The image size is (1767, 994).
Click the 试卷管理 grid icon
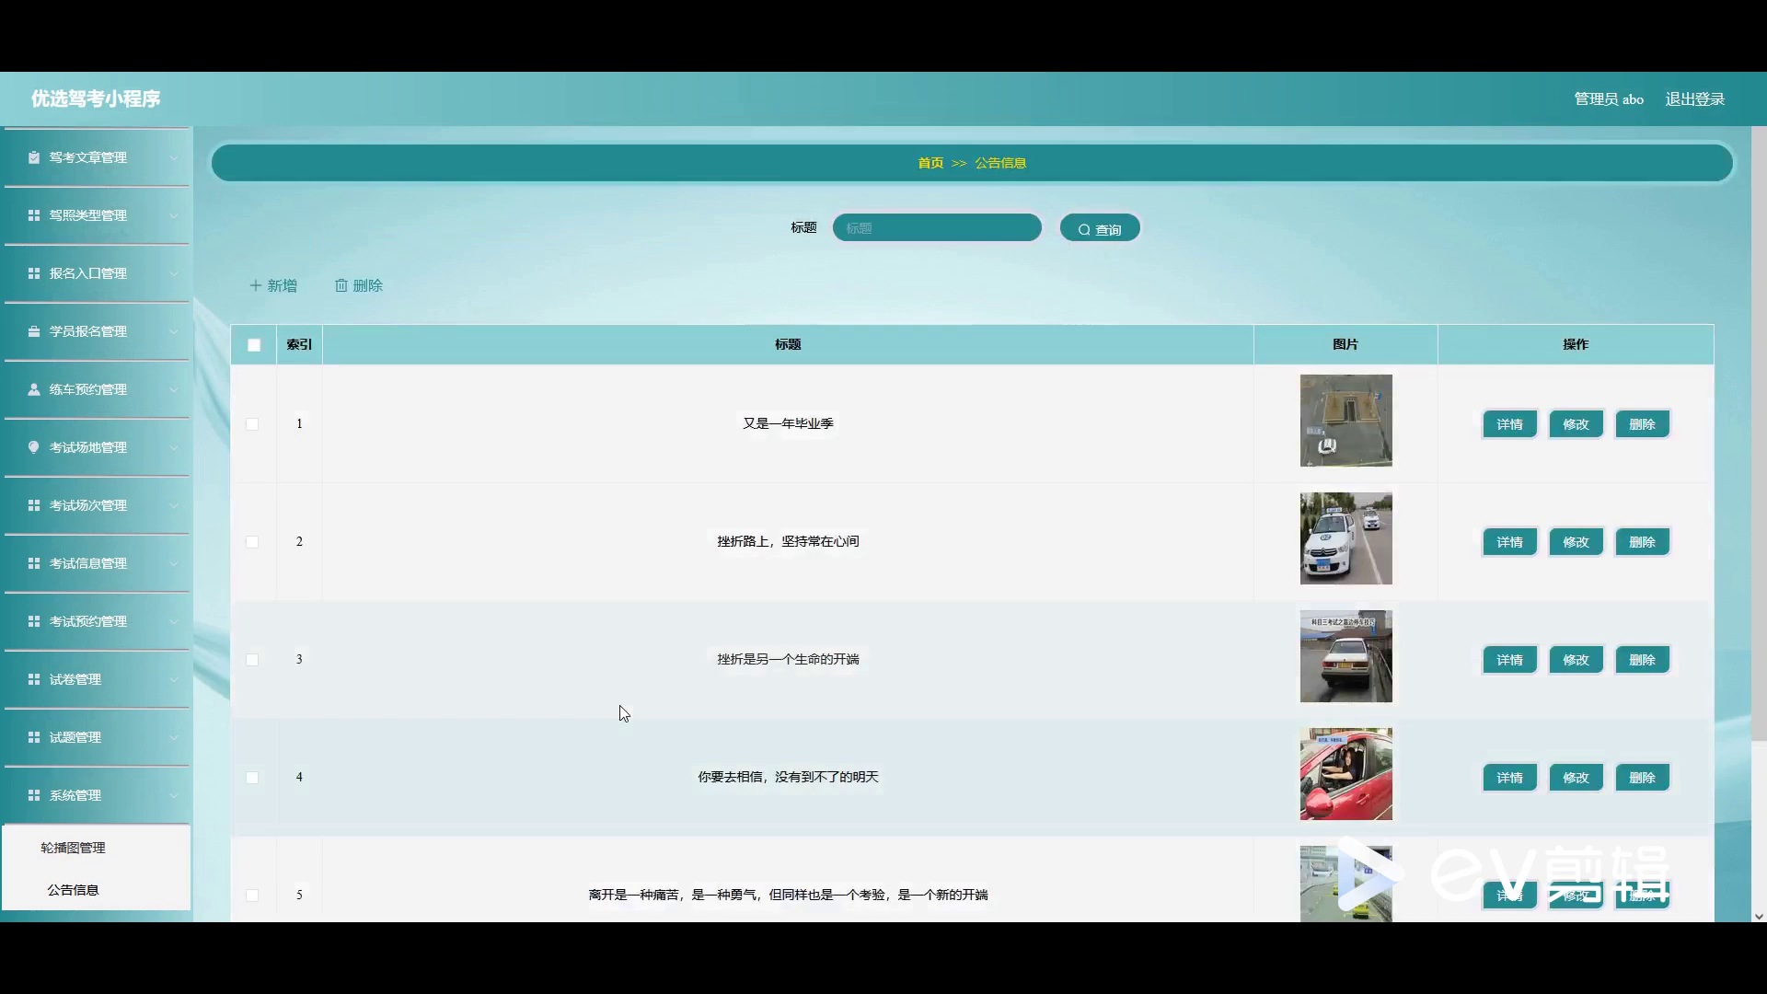tap(34, 679)
